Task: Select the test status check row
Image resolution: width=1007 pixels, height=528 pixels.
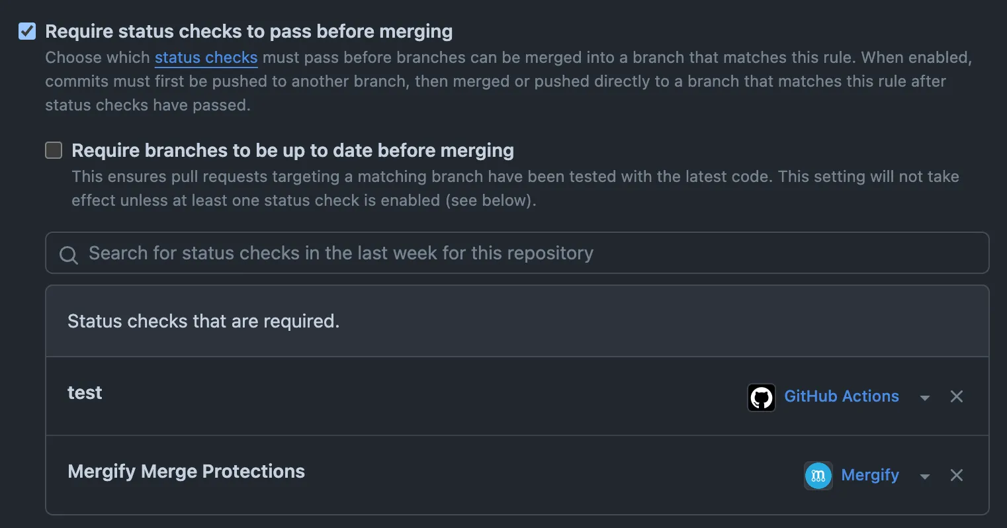Action: pos(85,392)
